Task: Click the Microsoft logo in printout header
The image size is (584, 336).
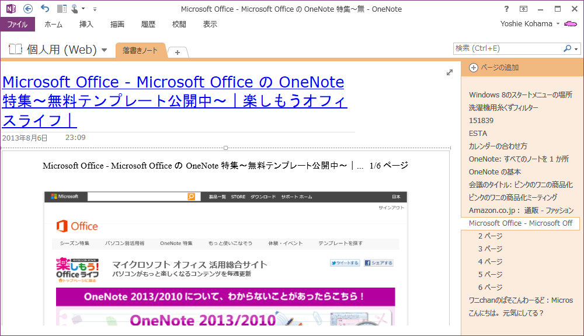Action: 65,197
